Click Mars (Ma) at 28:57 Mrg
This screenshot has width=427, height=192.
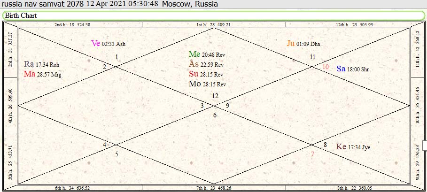click(x=42, y=74)
